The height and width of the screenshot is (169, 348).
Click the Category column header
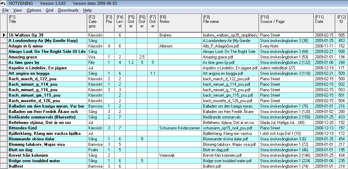pyautogui.click(x=95, y=22)
